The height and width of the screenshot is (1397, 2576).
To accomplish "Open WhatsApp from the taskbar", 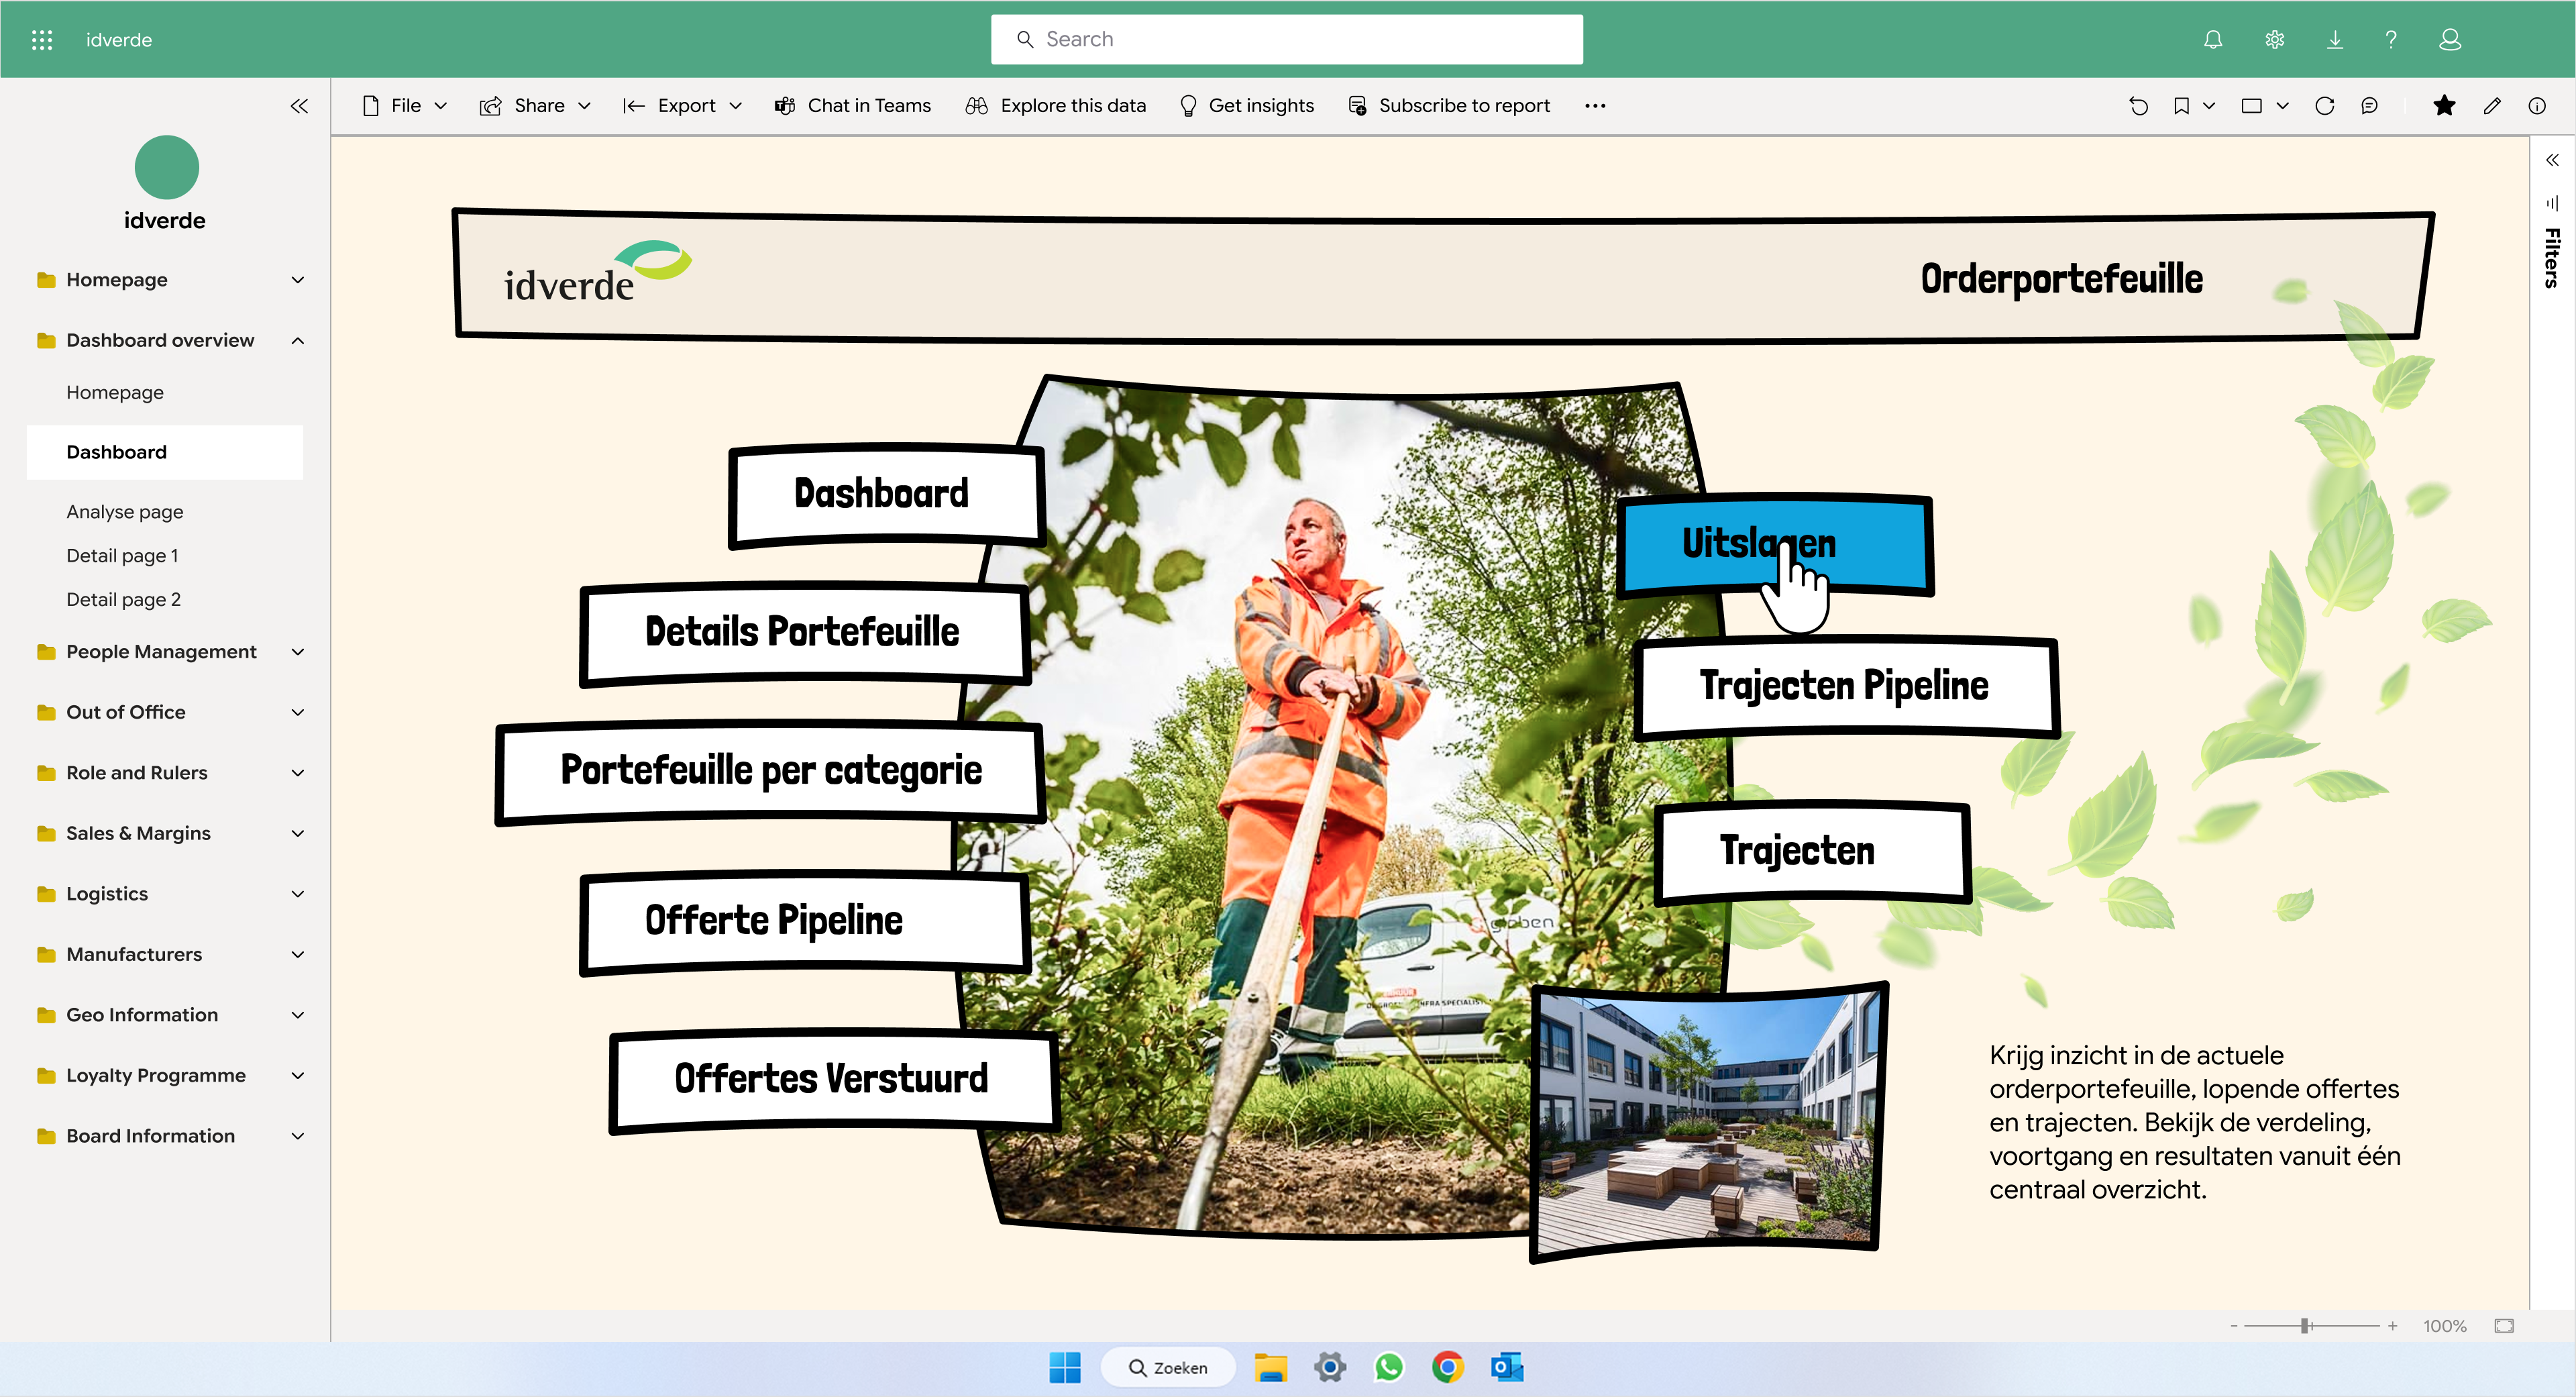I will pyautogui.click(x=1388, y=1367).
